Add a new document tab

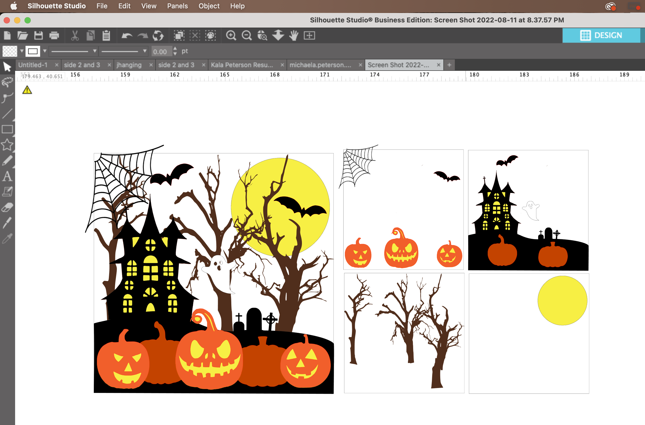[449, 65]
